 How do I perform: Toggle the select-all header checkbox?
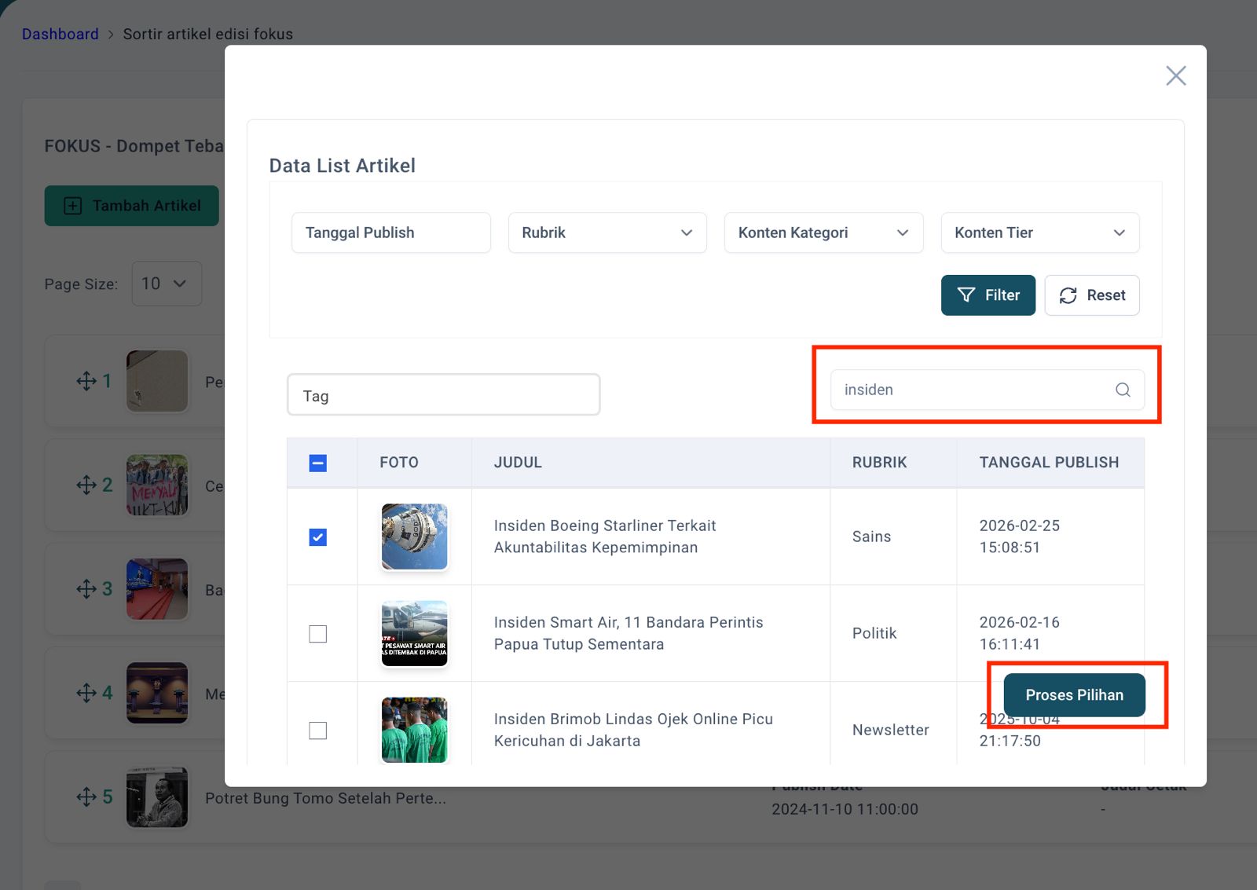(x=318, y=463)
